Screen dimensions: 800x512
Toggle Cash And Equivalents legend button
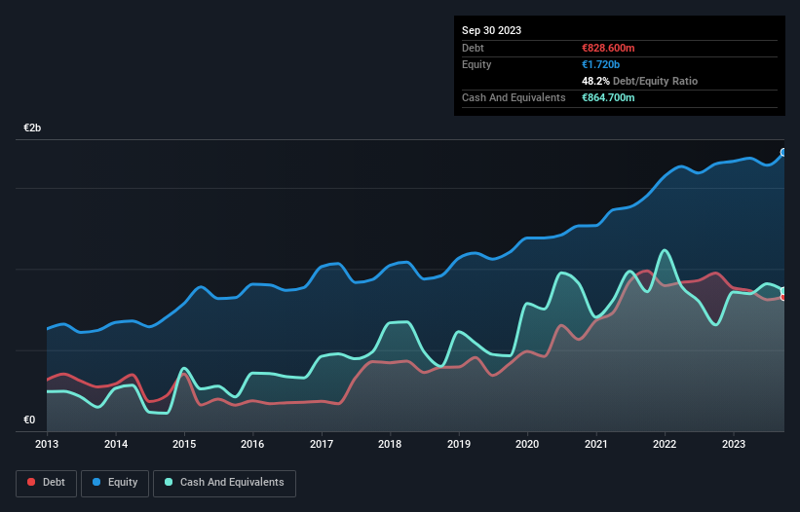[x=224, y=483]
